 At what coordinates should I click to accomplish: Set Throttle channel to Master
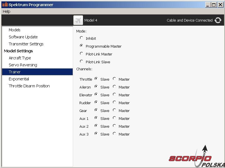114,79
